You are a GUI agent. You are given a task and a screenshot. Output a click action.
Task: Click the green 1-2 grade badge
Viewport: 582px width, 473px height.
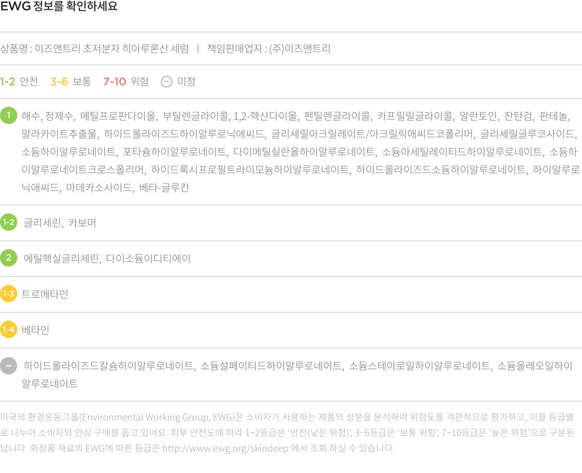pos(9,222)
